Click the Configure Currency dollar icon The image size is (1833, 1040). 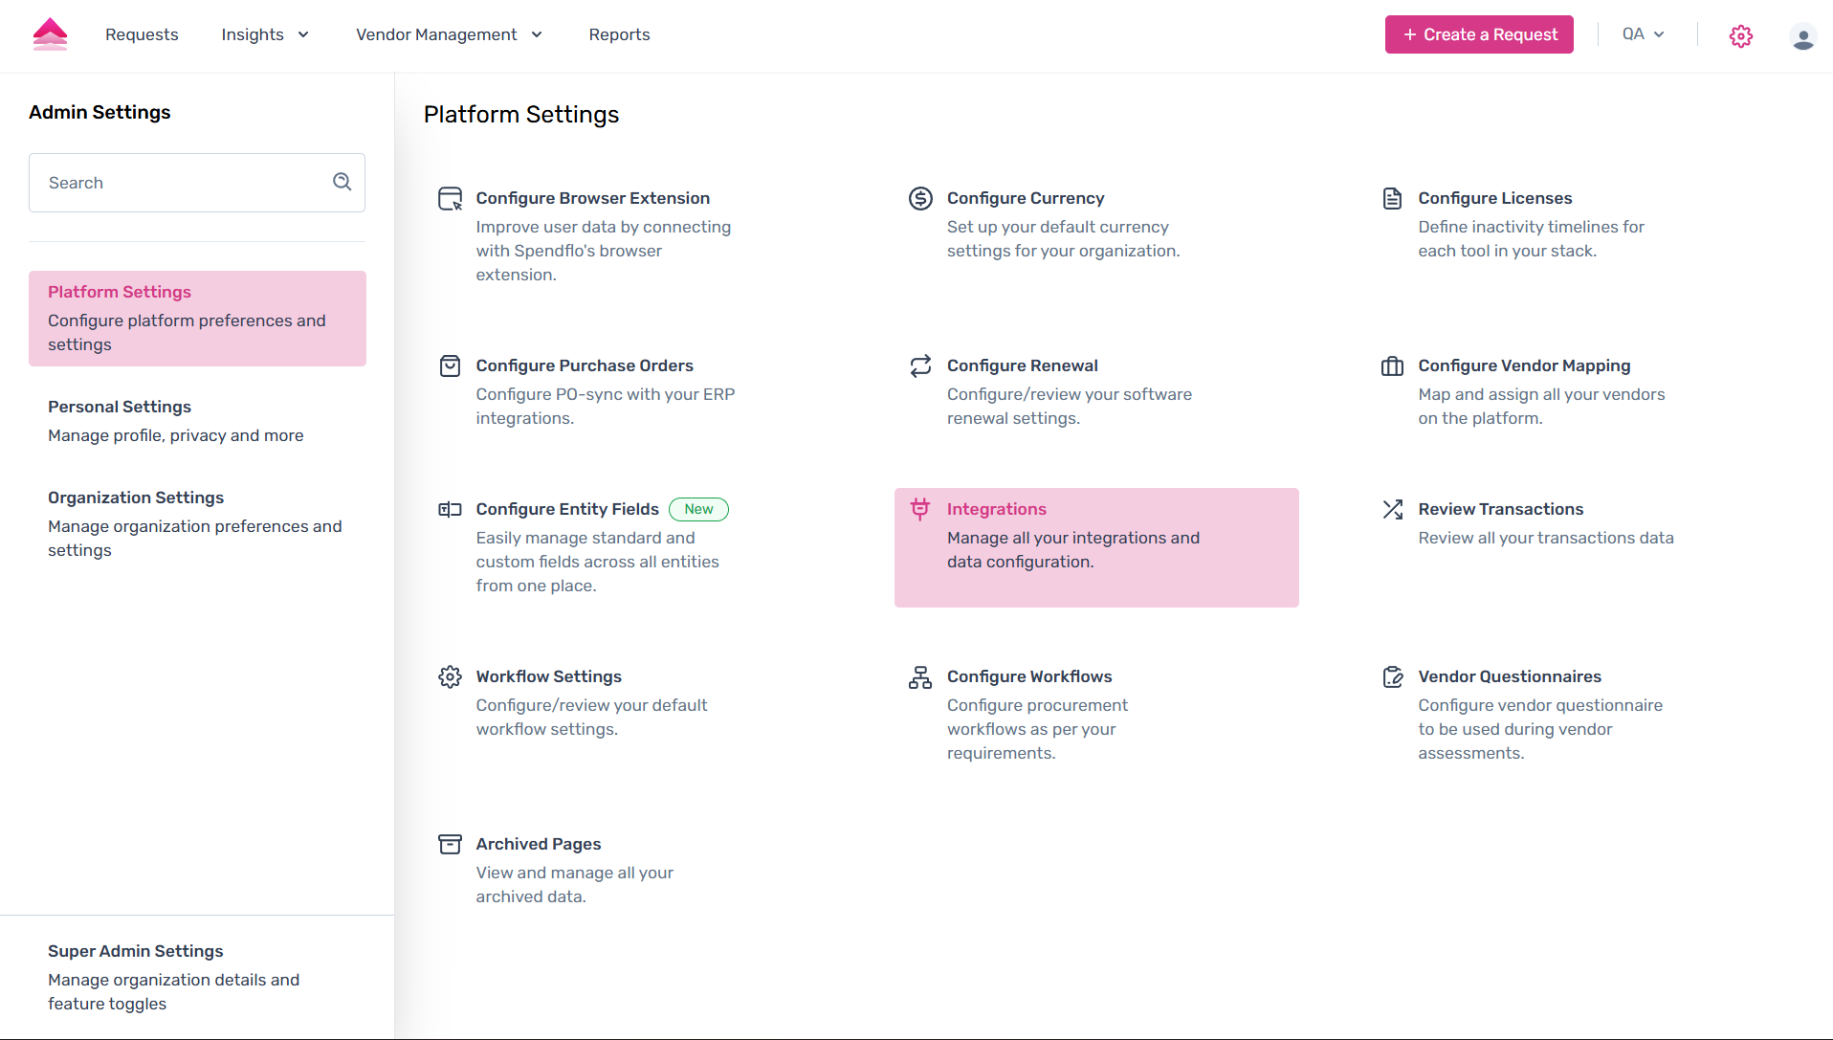(x=920, y=198)
